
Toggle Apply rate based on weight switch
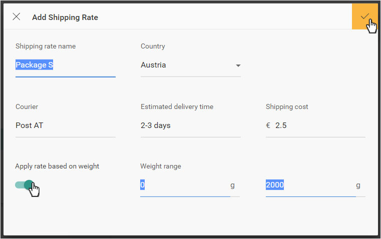25,185
